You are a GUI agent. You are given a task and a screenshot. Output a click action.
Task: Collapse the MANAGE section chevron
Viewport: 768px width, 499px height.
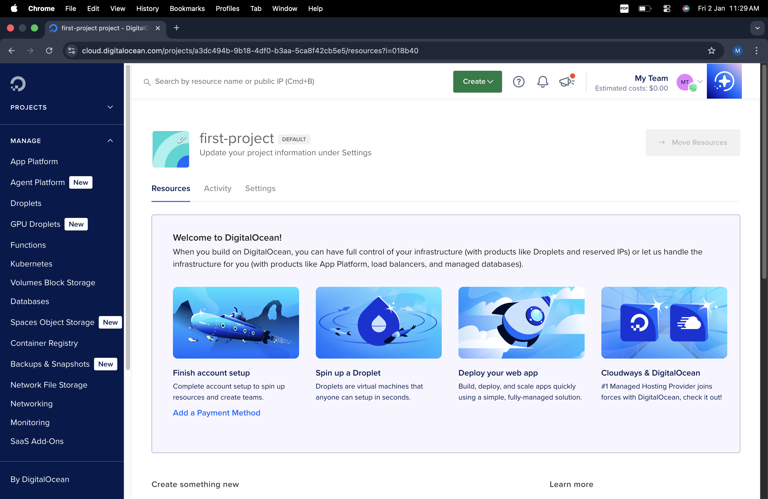[x=110, y=141]
